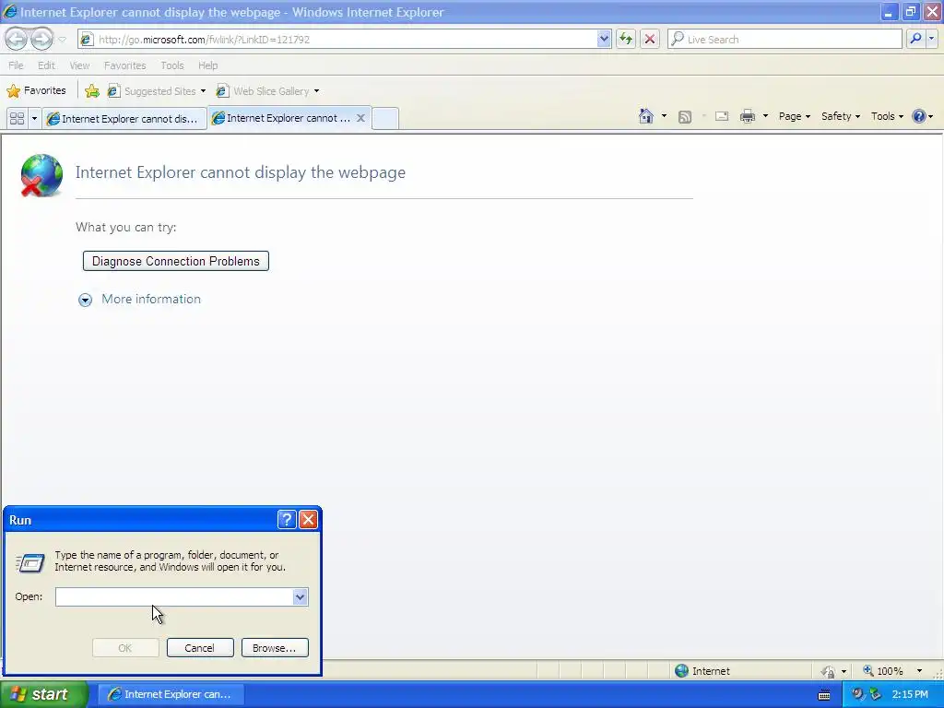Click Cancel in the Run dialog

(200, 648)
